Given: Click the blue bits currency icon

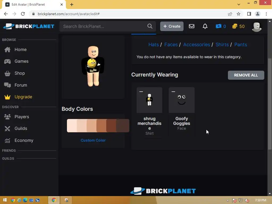Looking at the screenshot, I should tap(218, 26).
